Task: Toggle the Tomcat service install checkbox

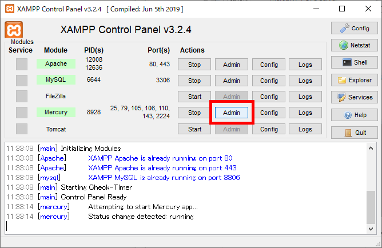Action: [x=22, y=129]
